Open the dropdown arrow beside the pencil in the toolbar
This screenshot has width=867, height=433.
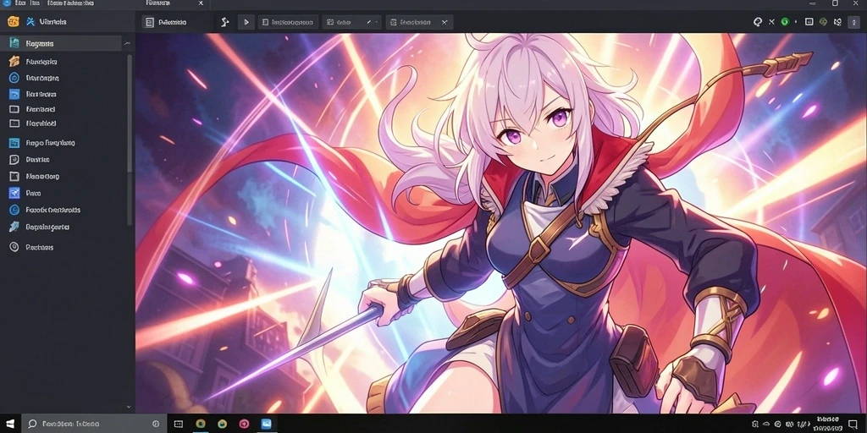tap(377, 23)
